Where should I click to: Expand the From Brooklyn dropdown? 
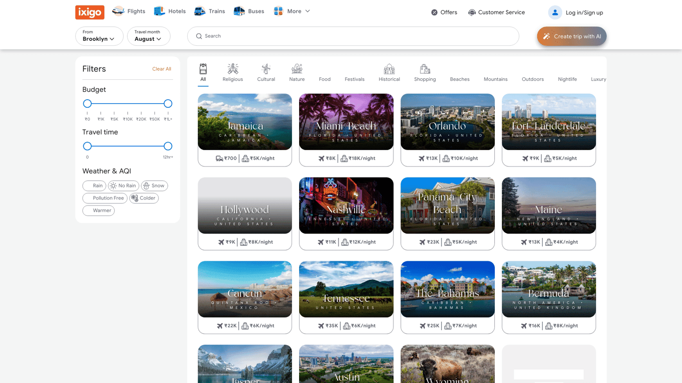(99, 36)
